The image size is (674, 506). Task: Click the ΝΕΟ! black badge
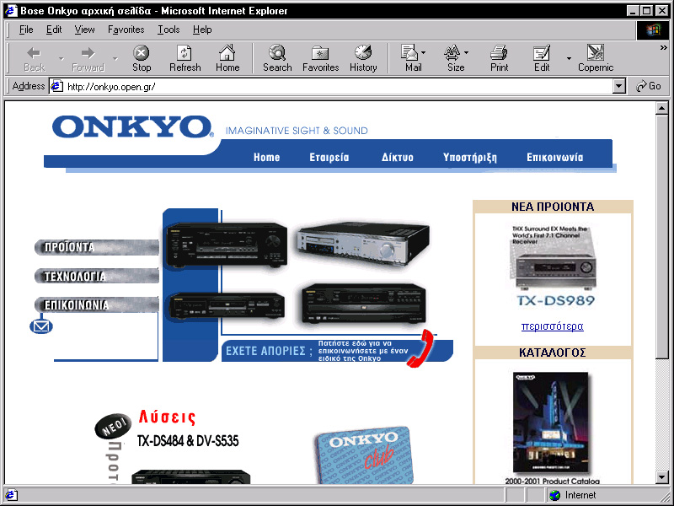click(x=113, y=427)
